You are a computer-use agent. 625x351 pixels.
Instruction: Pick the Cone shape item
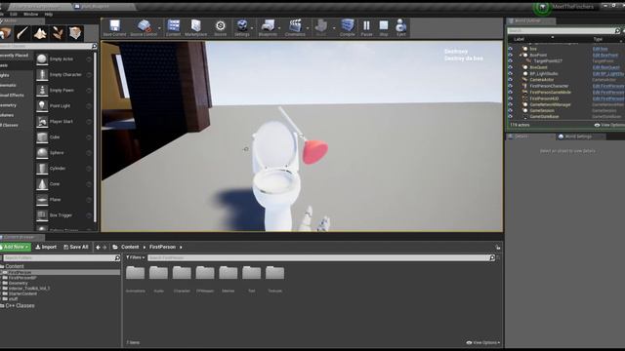coord(63,184)
